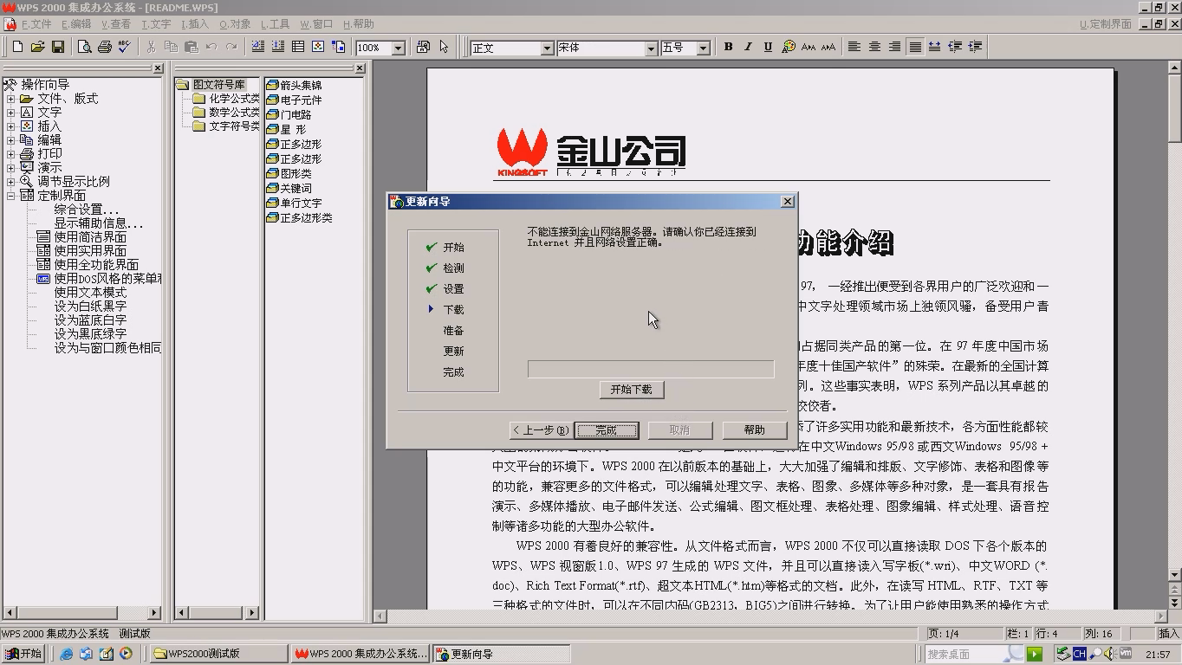This screenshot has width=1182, height=665.
Task: Click 定制界面 at the menu bar's right
Action: pyautogui.click(x=1106, y=24)
